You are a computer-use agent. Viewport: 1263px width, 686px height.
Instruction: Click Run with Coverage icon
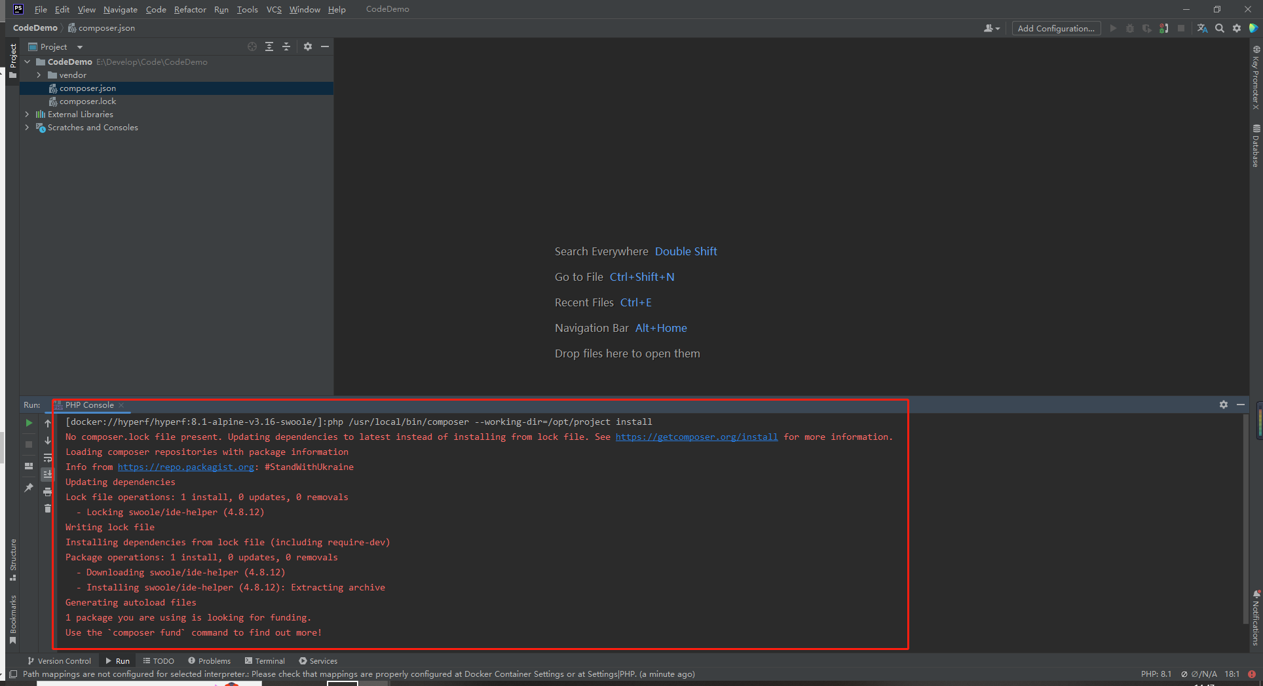1147,28
